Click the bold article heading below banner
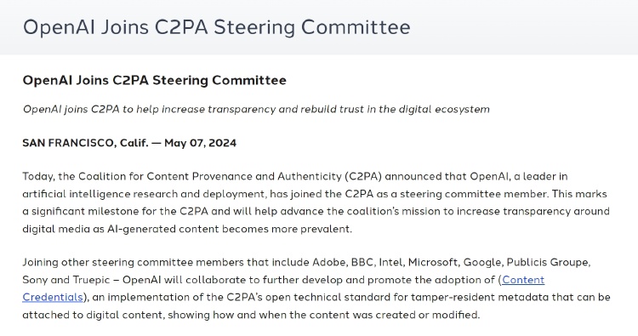The height and width of the screenshot is (336, 638). click(154, 80)
